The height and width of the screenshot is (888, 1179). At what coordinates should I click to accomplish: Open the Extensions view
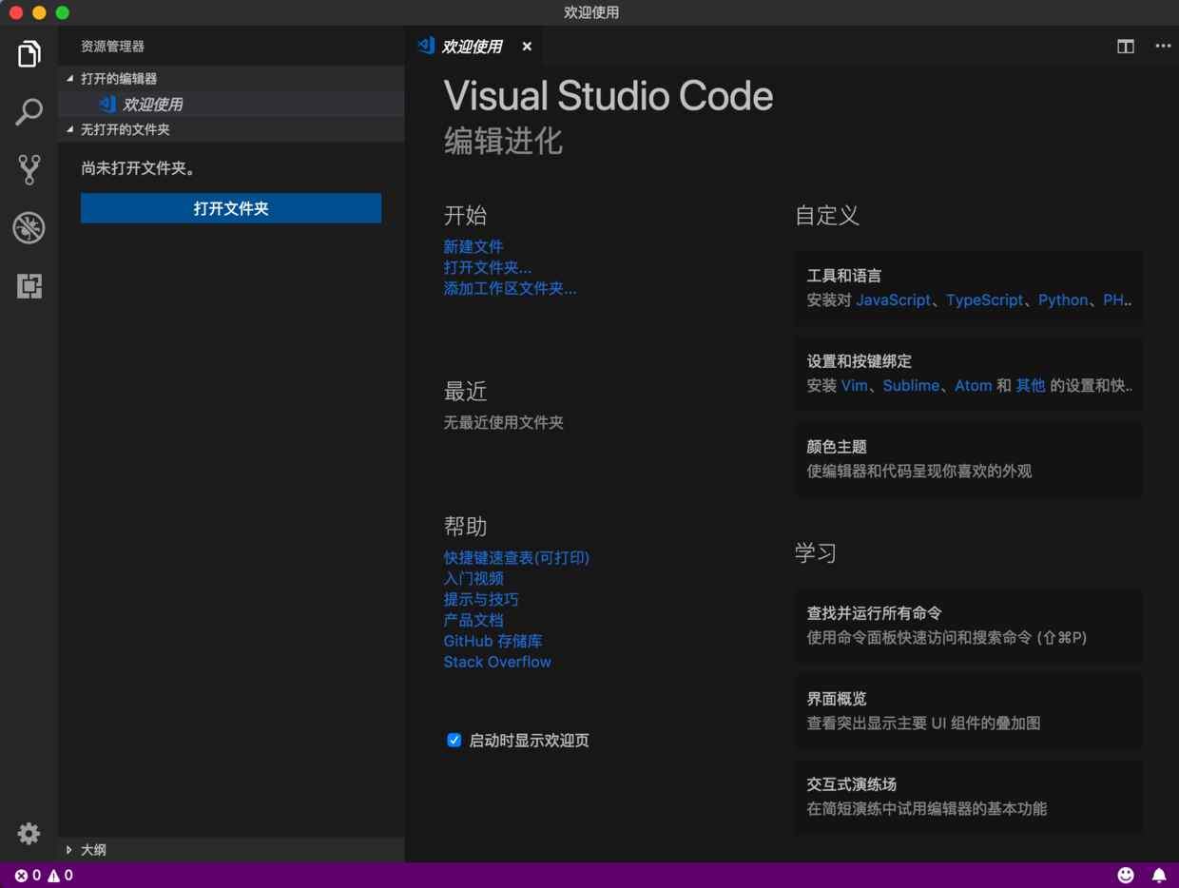[29, 285]
